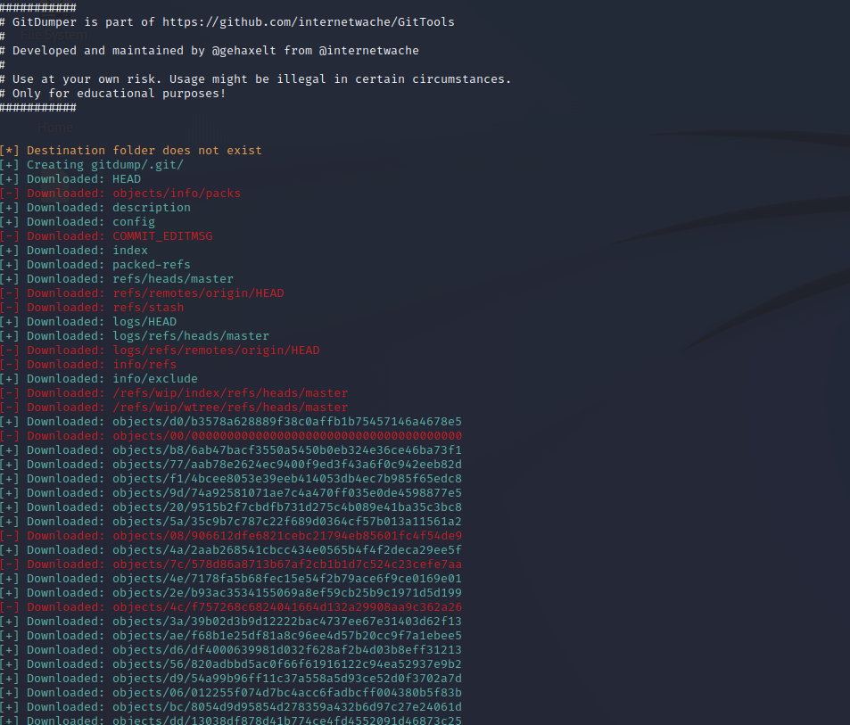This screenshot has height=725, width=850.
Task: Select the "objects/5a/35c9b7…" line
Action: pos(231,522)
